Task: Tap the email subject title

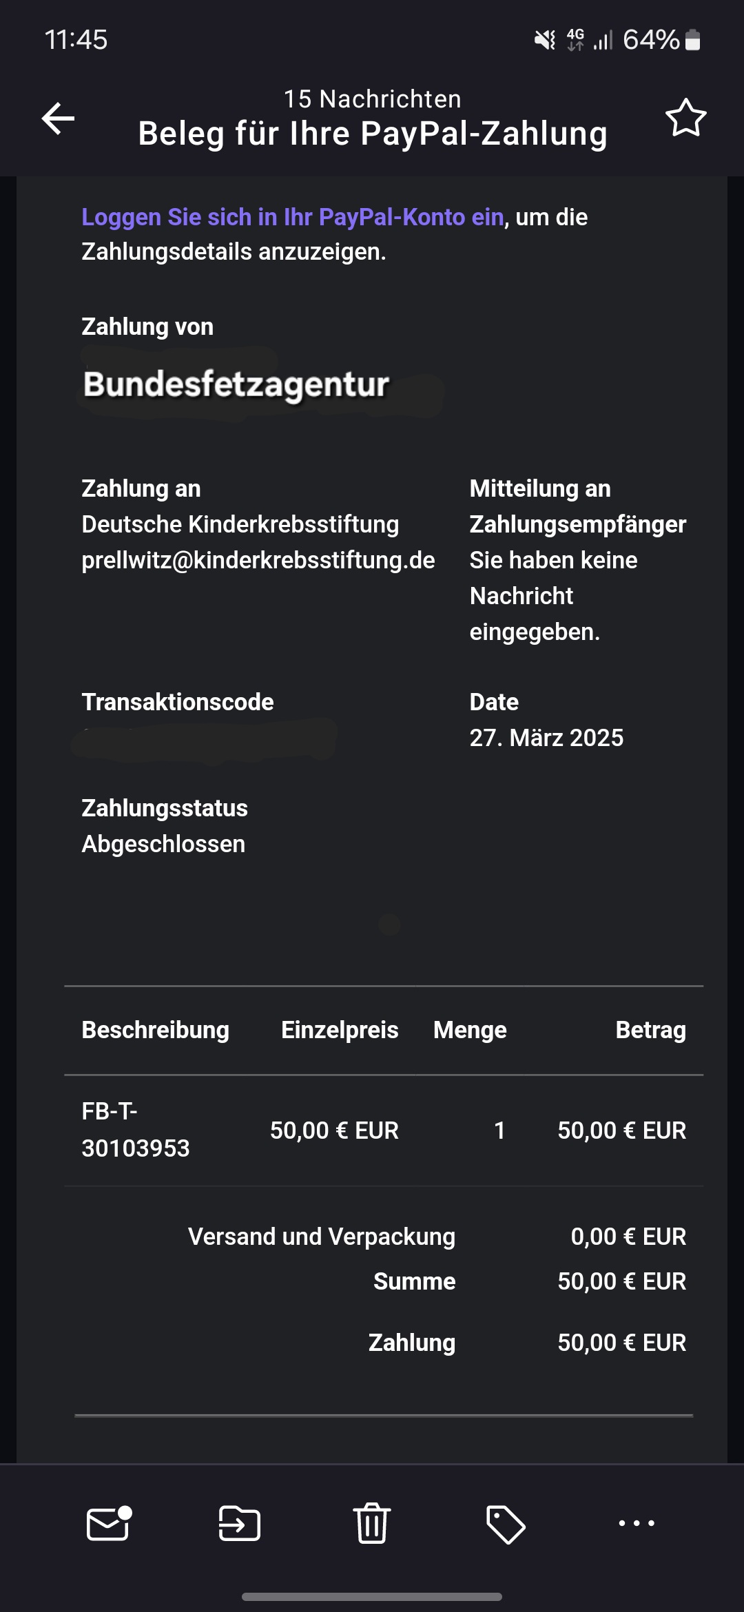Action: (373, 134)
